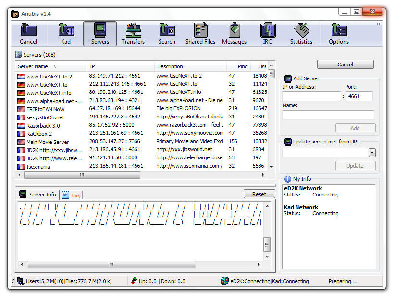Sort by the Description column header
This screenshot has width=395, height=300.
(x=190, y=66)
